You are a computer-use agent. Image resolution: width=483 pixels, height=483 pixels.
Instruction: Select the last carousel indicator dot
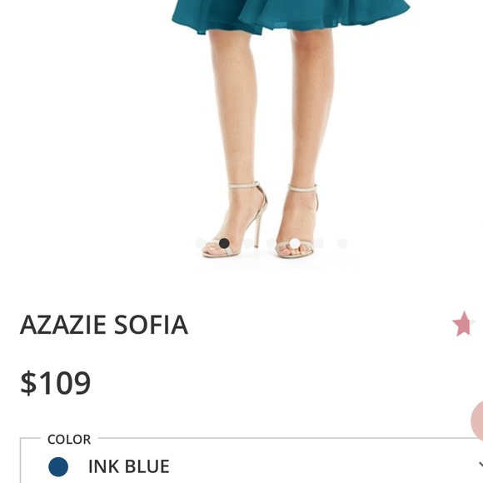[342, 243]
